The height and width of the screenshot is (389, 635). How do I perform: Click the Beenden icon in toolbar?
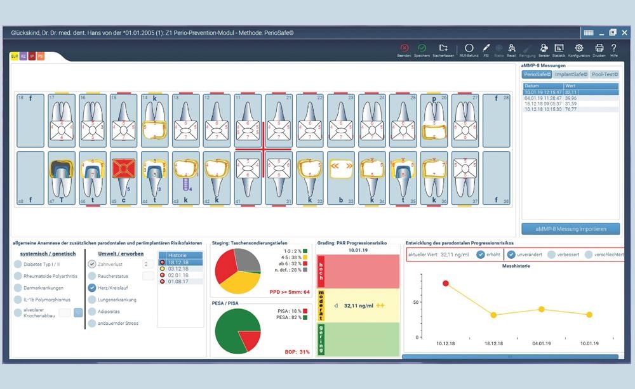404,48
